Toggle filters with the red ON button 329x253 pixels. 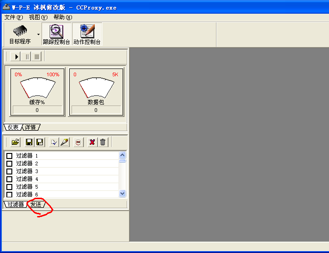[x=78, y=142]
